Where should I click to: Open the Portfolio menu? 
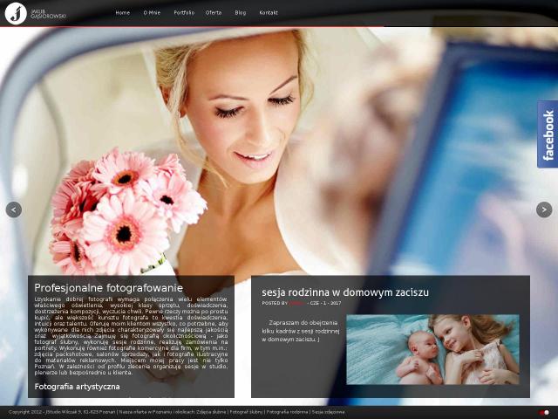click(x=184, y=12)
